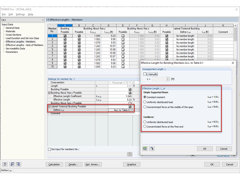The height and width of the screenshot is (180, 240).
Task: Select General Data in the tree
Action: pyautogui.click(x=13, y=28)
